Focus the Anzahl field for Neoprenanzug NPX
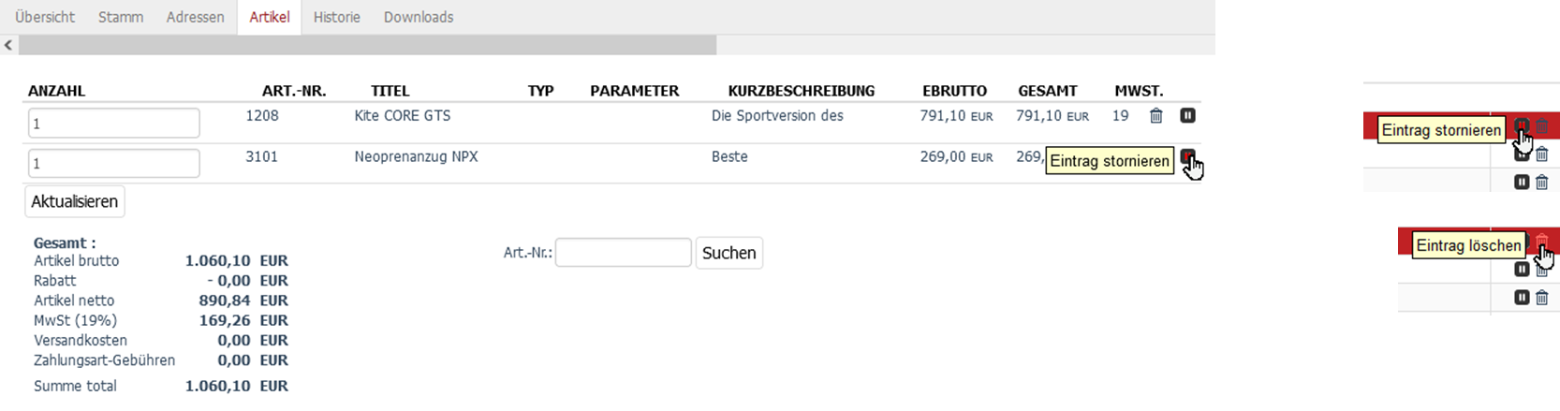Screen dimensions: 1560x411 [113, 163]
